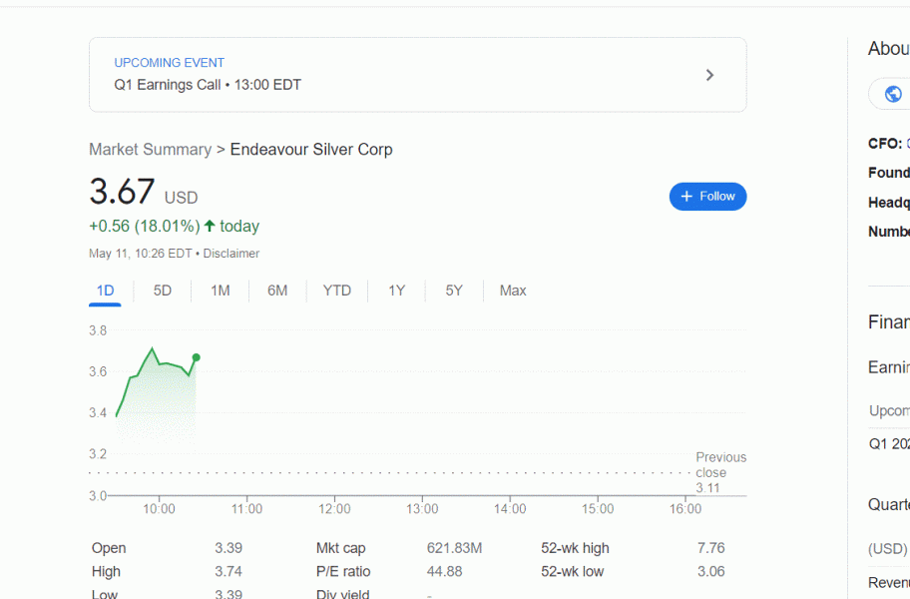This screenshot has height=599, width=910.
Task: Select the YTD chart range tab
Action: coord(337,291)
